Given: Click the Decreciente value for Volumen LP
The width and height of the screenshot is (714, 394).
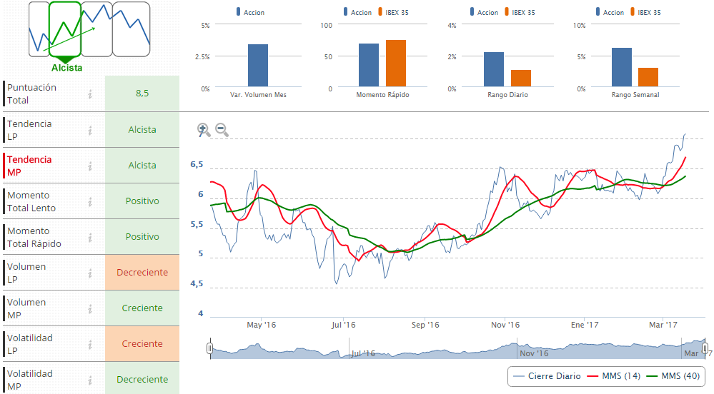Looking at the screenshot, I should [x=142, y=273].
